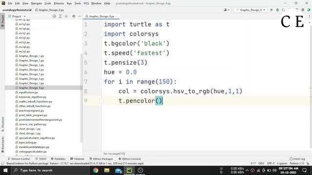312x175 pixels.
Task: Open the Edit menu
Action: tap(18, 3)
